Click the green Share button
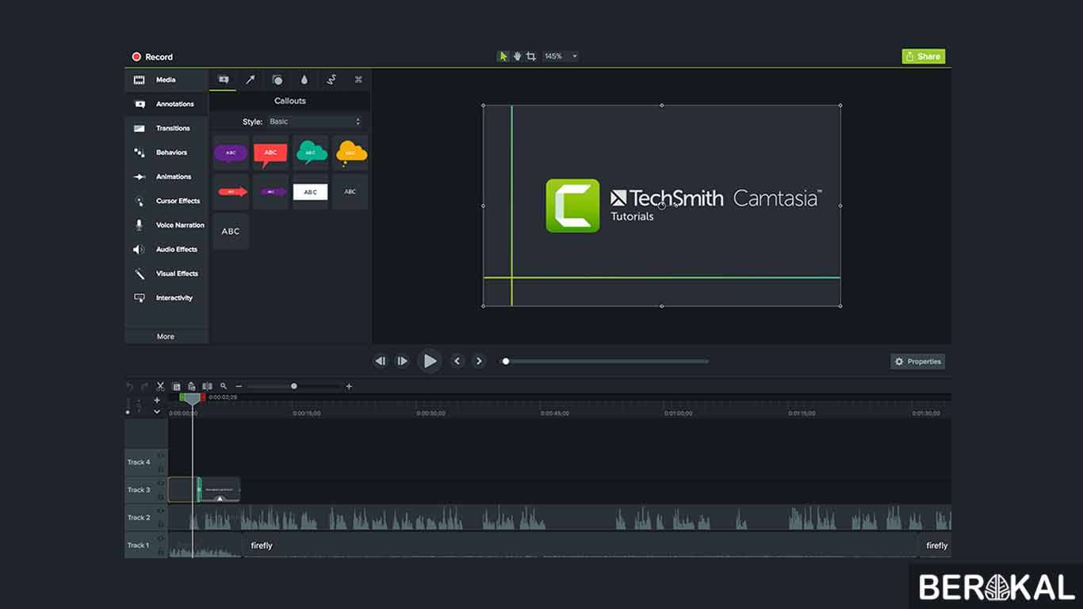The height and width of the screenshot is (609, 1083). click(x=922, y=56)
